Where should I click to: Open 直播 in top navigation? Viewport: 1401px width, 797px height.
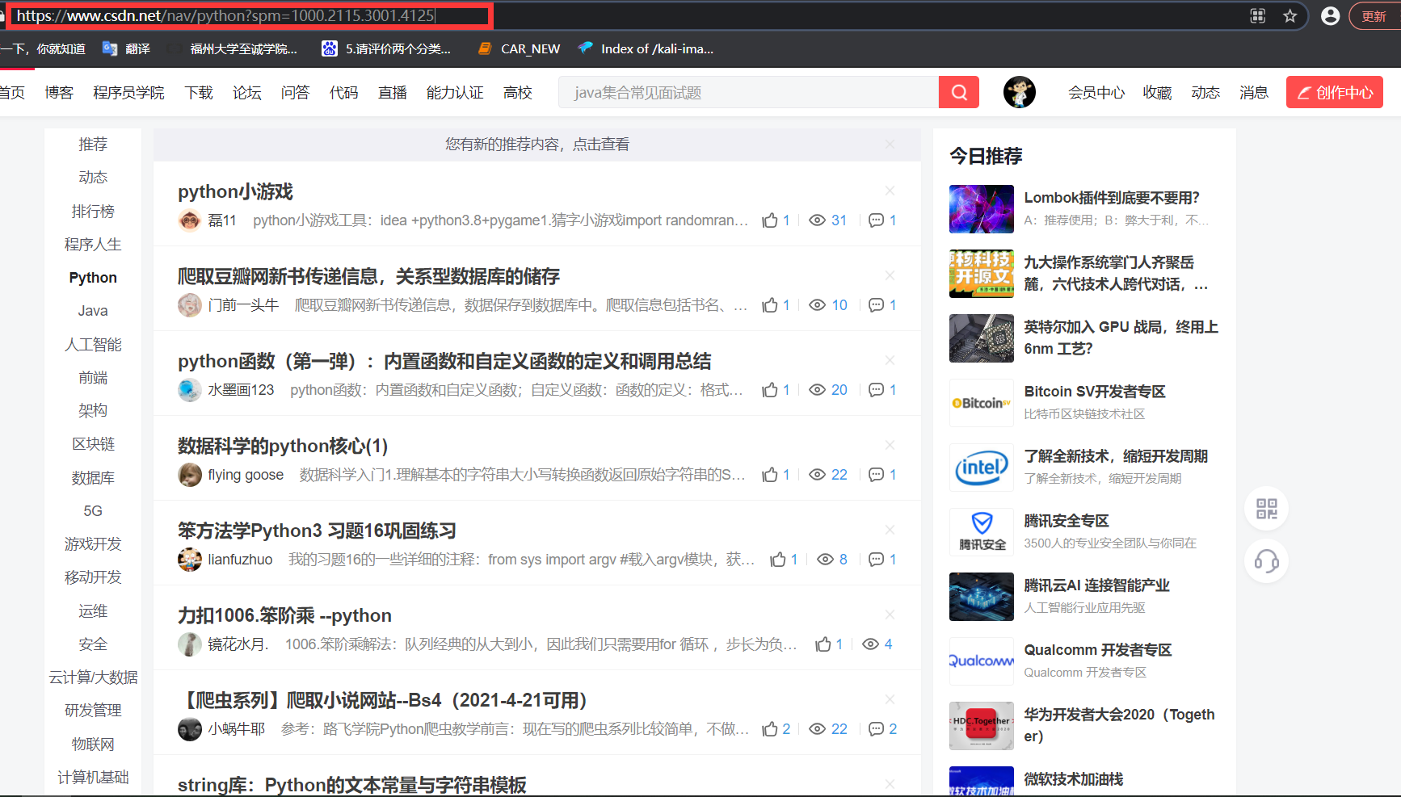tap(393, 93)
